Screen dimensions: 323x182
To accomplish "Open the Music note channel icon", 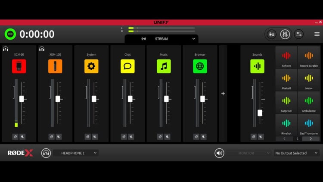I will tap(164, 66).
